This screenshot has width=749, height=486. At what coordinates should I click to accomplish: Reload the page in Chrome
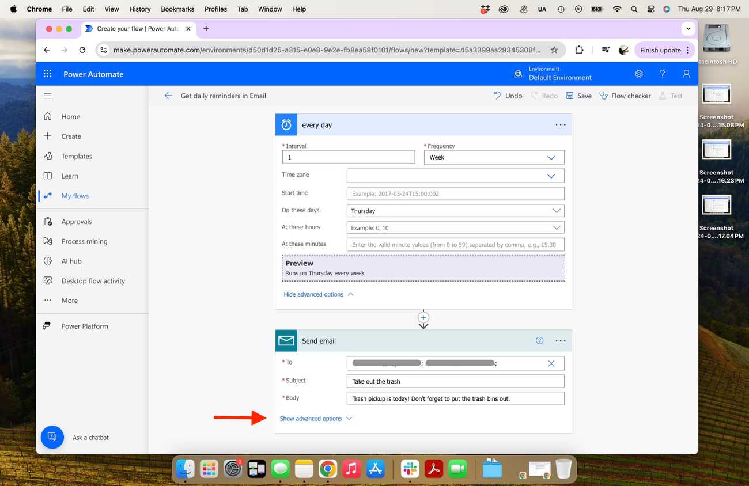tap(82, 50)
